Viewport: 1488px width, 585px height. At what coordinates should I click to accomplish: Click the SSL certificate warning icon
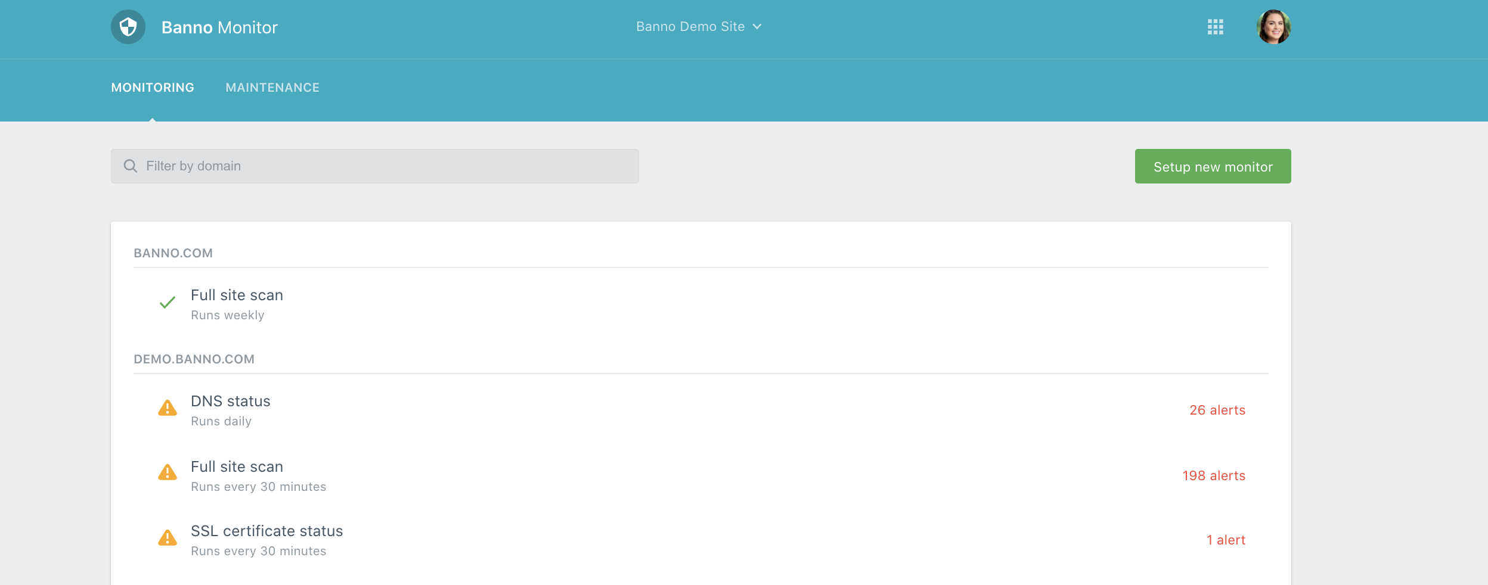[168, 538]
